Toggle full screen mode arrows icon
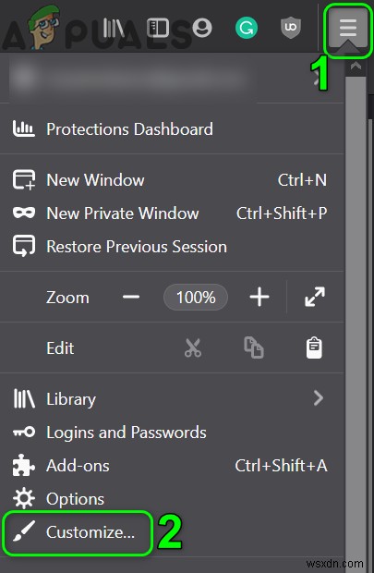374x573 pixels. [x=315, y=297]
